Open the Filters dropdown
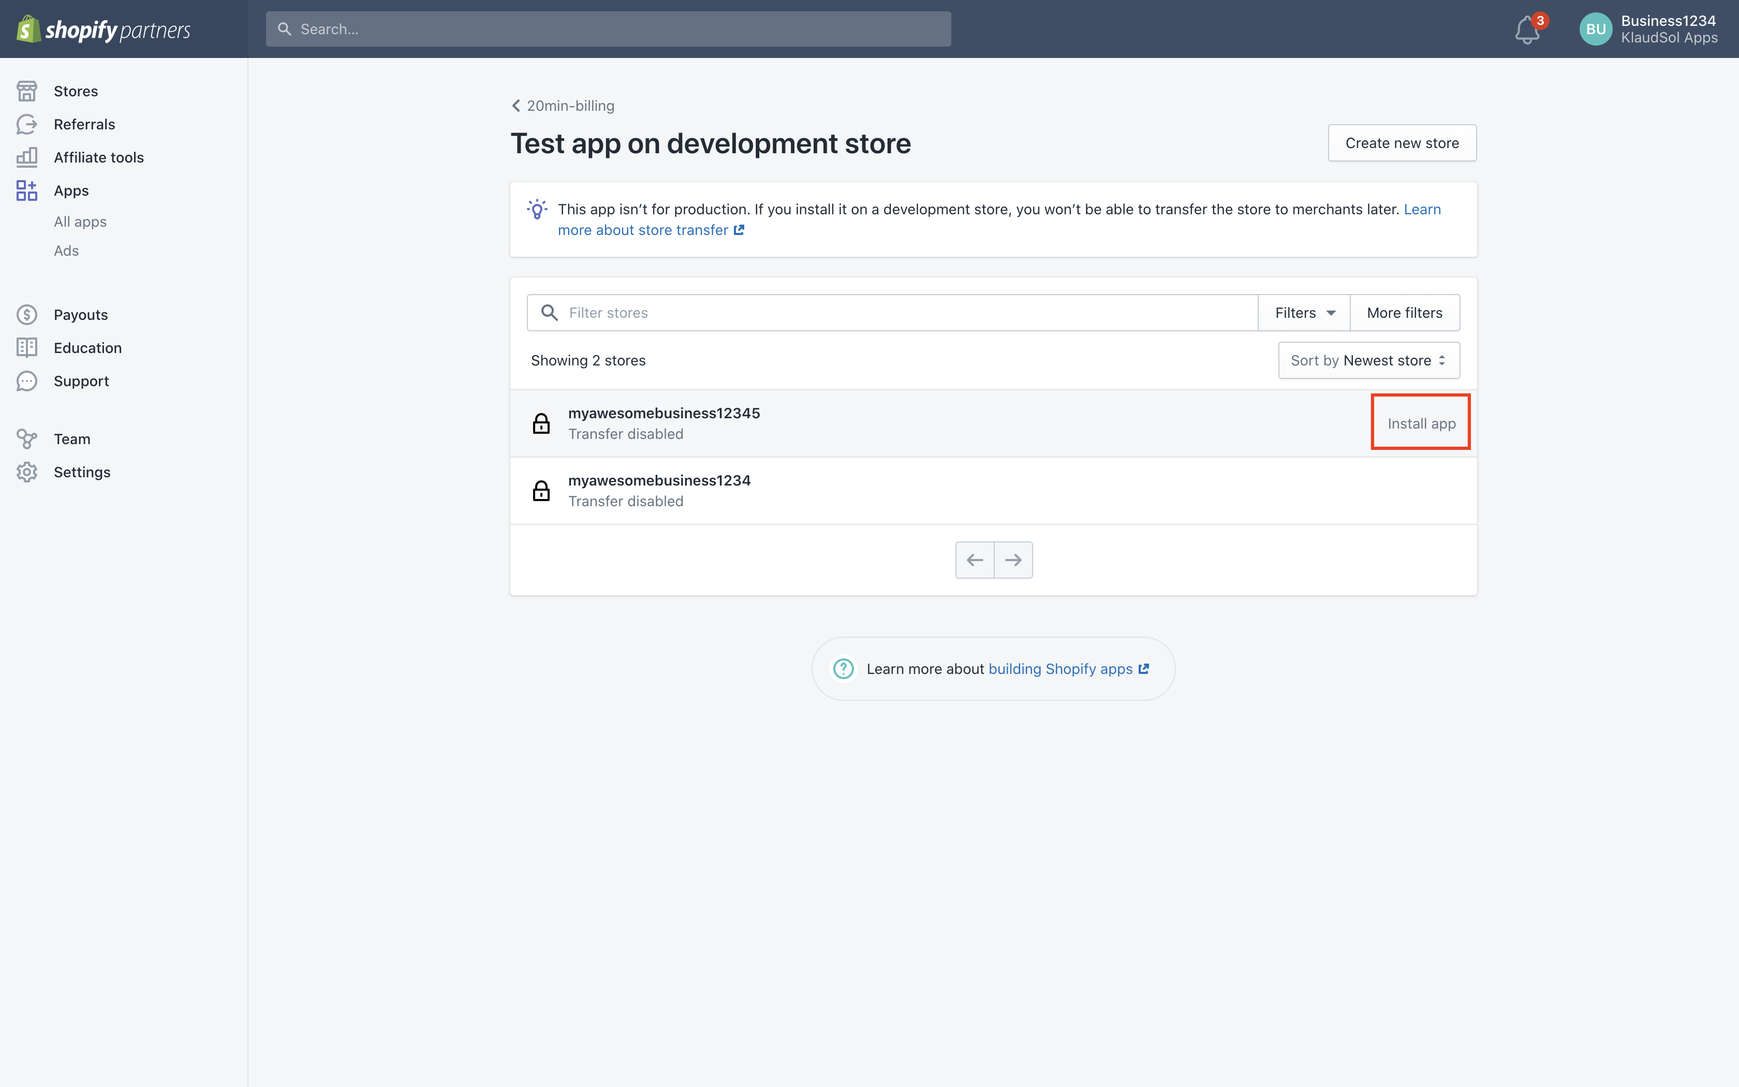1739x1087 pixels. (x=1304, y=313)
